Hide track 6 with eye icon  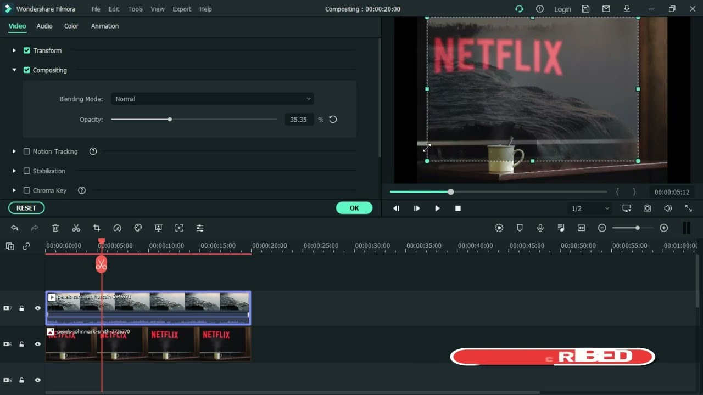point(38,345)
